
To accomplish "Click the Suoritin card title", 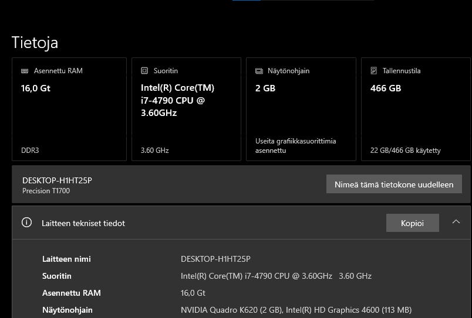I will [166, 70].
